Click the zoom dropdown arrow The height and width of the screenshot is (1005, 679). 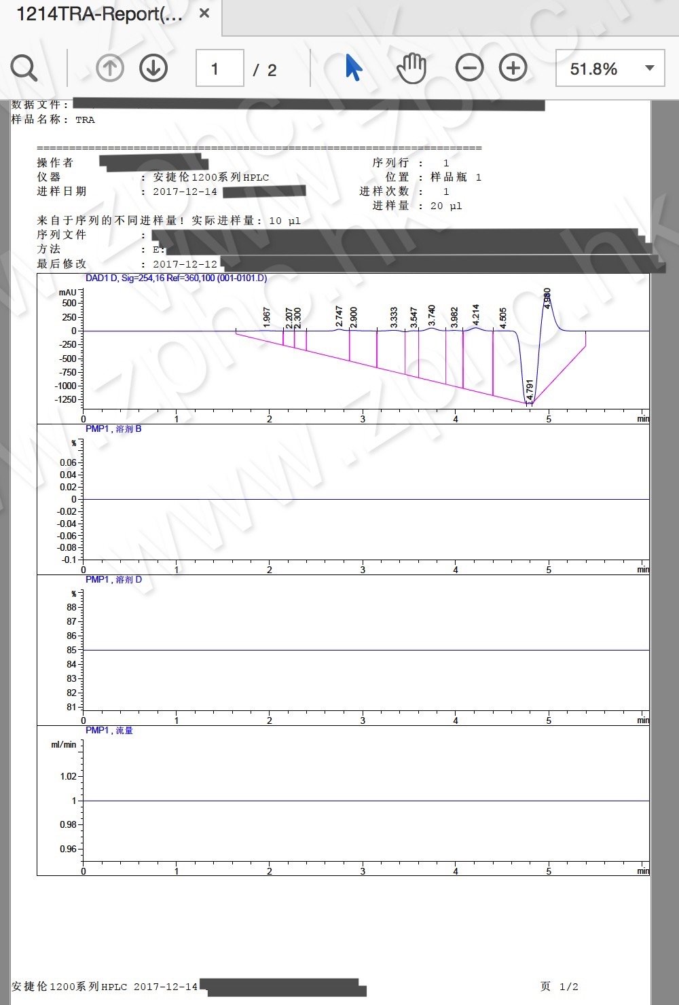[649, 69]
